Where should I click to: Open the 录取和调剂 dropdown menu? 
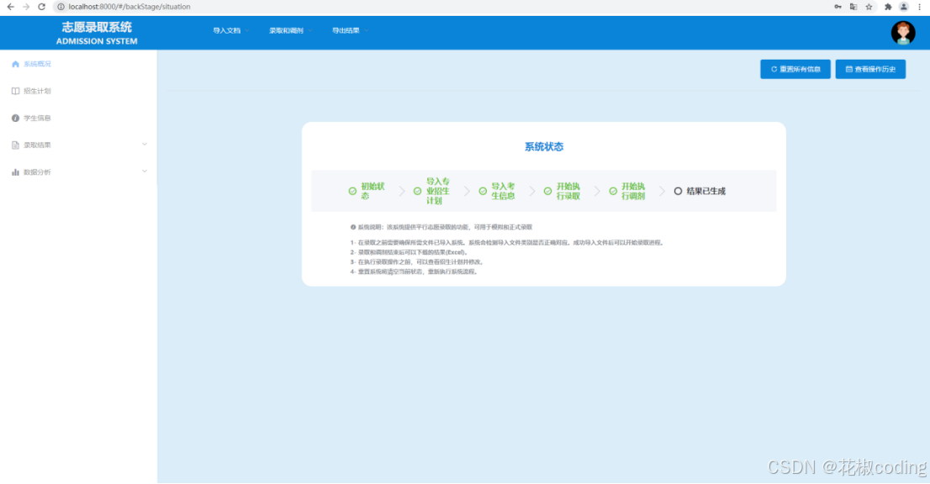[x=290, y=31]
